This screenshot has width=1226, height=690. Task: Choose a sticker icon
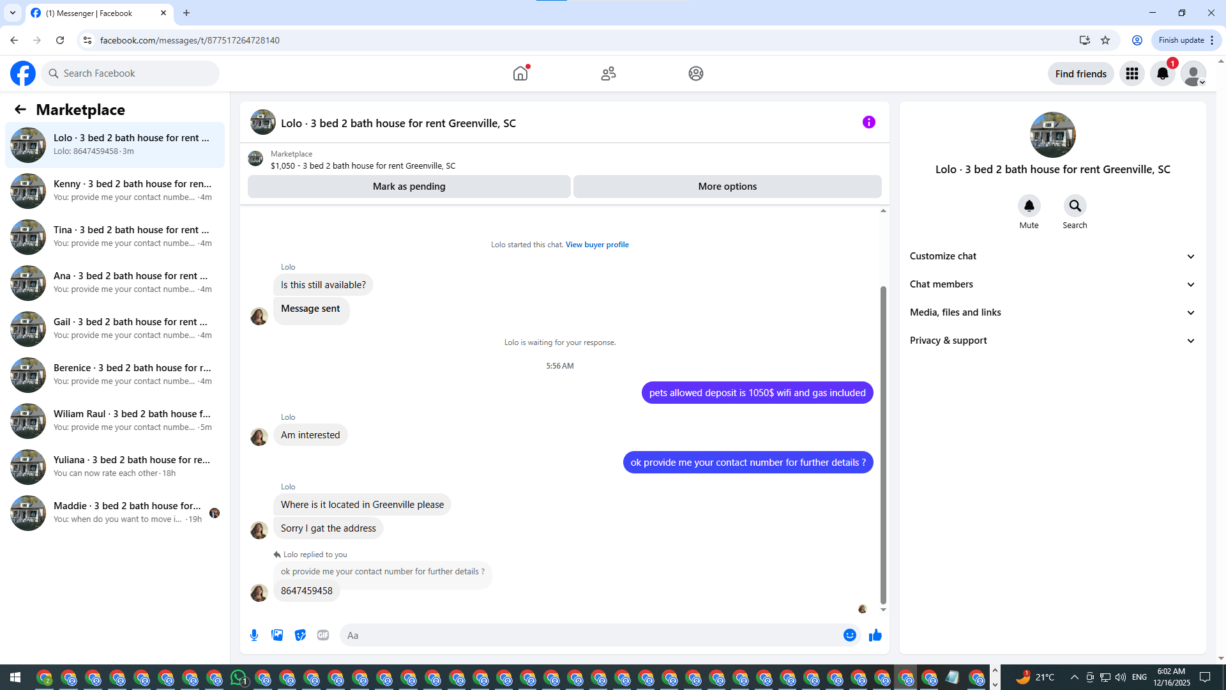(300, 635)
